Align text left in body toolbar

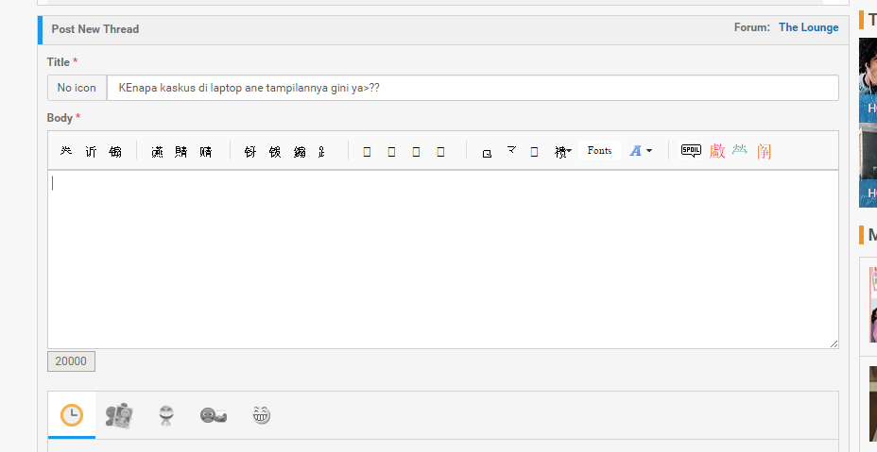pyautogui.click(x=157, y=151)
